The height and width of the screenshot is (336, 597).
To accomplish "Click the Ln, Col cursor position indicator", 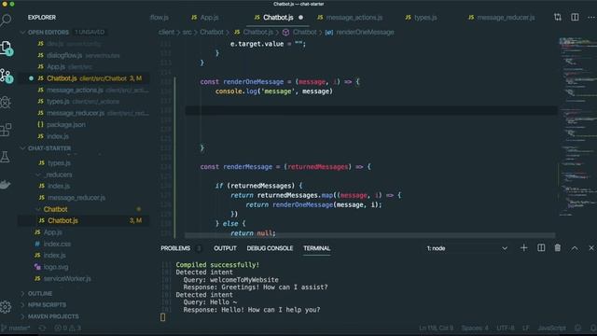I will pyautogui.click(x=437, y=328).
